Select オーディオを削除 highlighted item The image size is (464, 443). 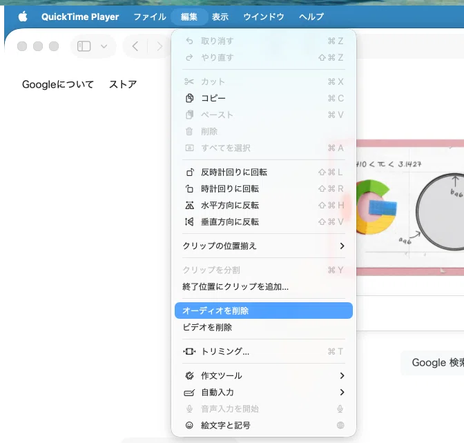264,311
